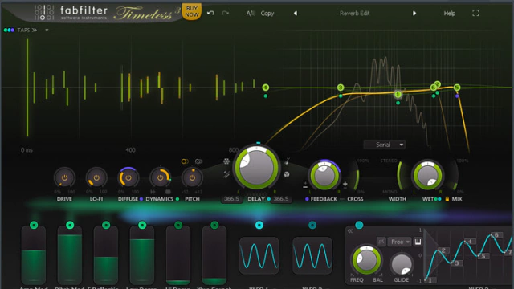Toggle full screen mode icon
Viewport: 514px width, 289px height.
click(475, 13)
